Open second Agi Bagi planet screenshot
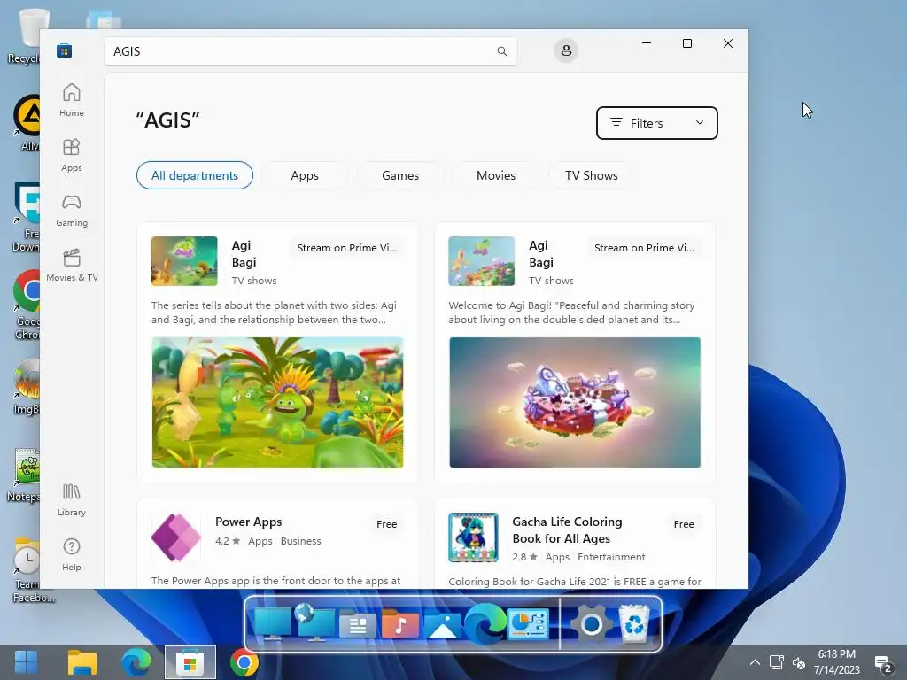 [575, 403]
